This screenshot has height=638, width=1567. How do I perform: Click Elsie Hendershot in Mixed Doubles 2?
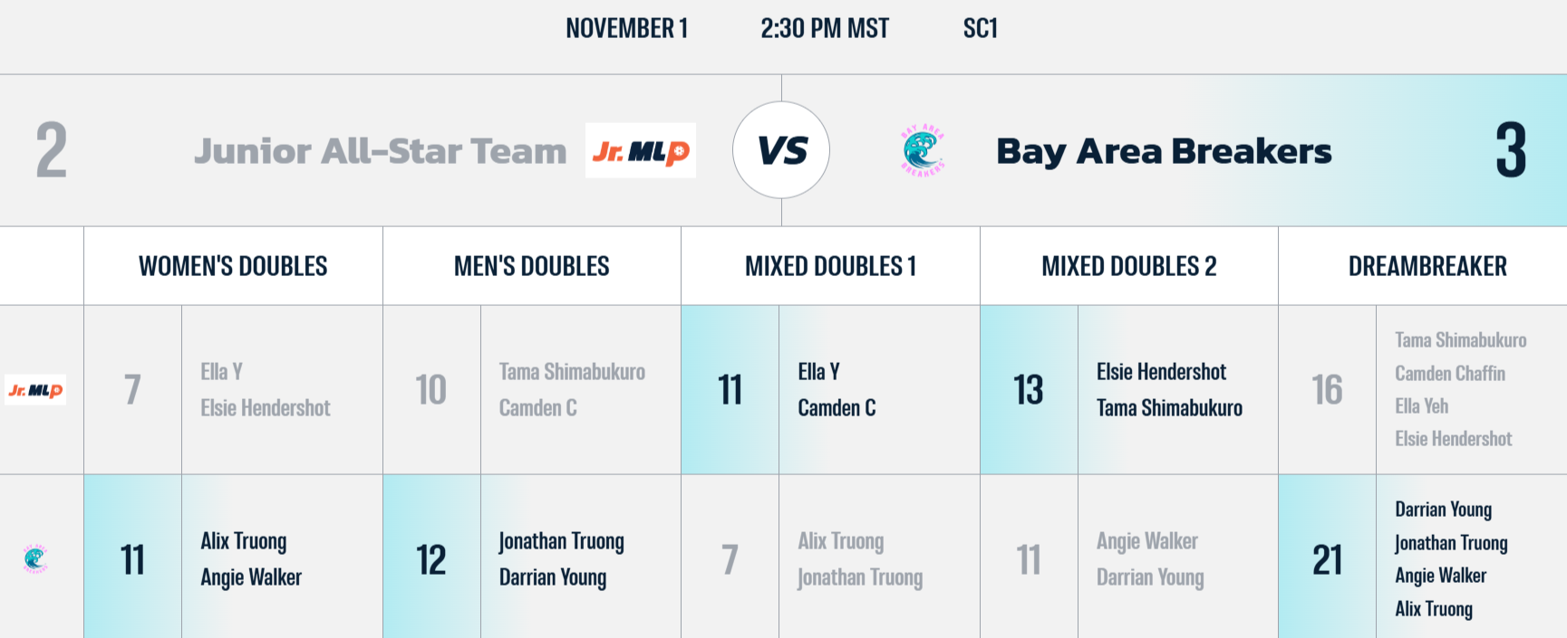click(1161, 372)
